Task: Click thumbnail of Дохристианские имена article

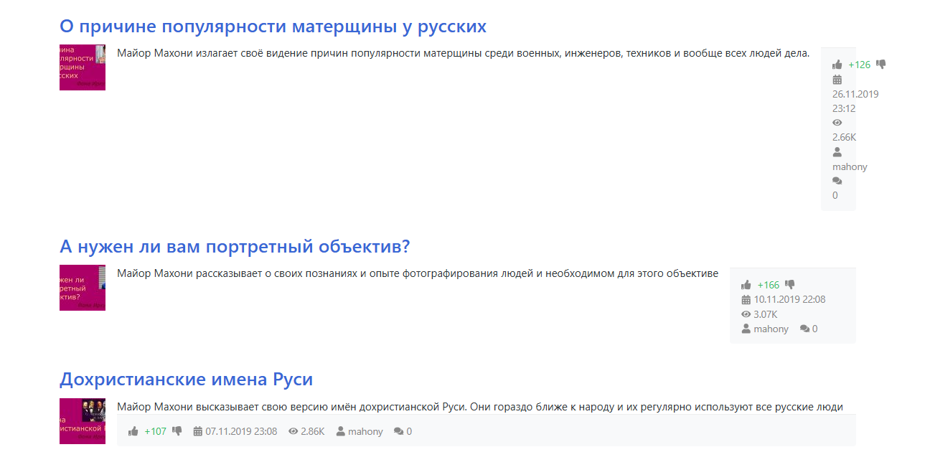Action: (83, 421)
